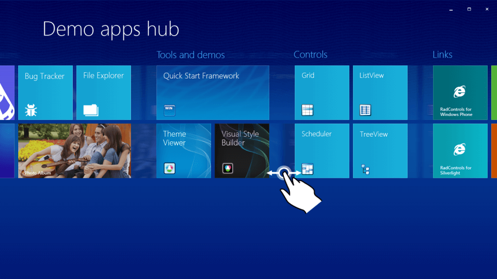The image size is (497, 279).
Task: Open the Grid control demo
Action: (322, 93)
